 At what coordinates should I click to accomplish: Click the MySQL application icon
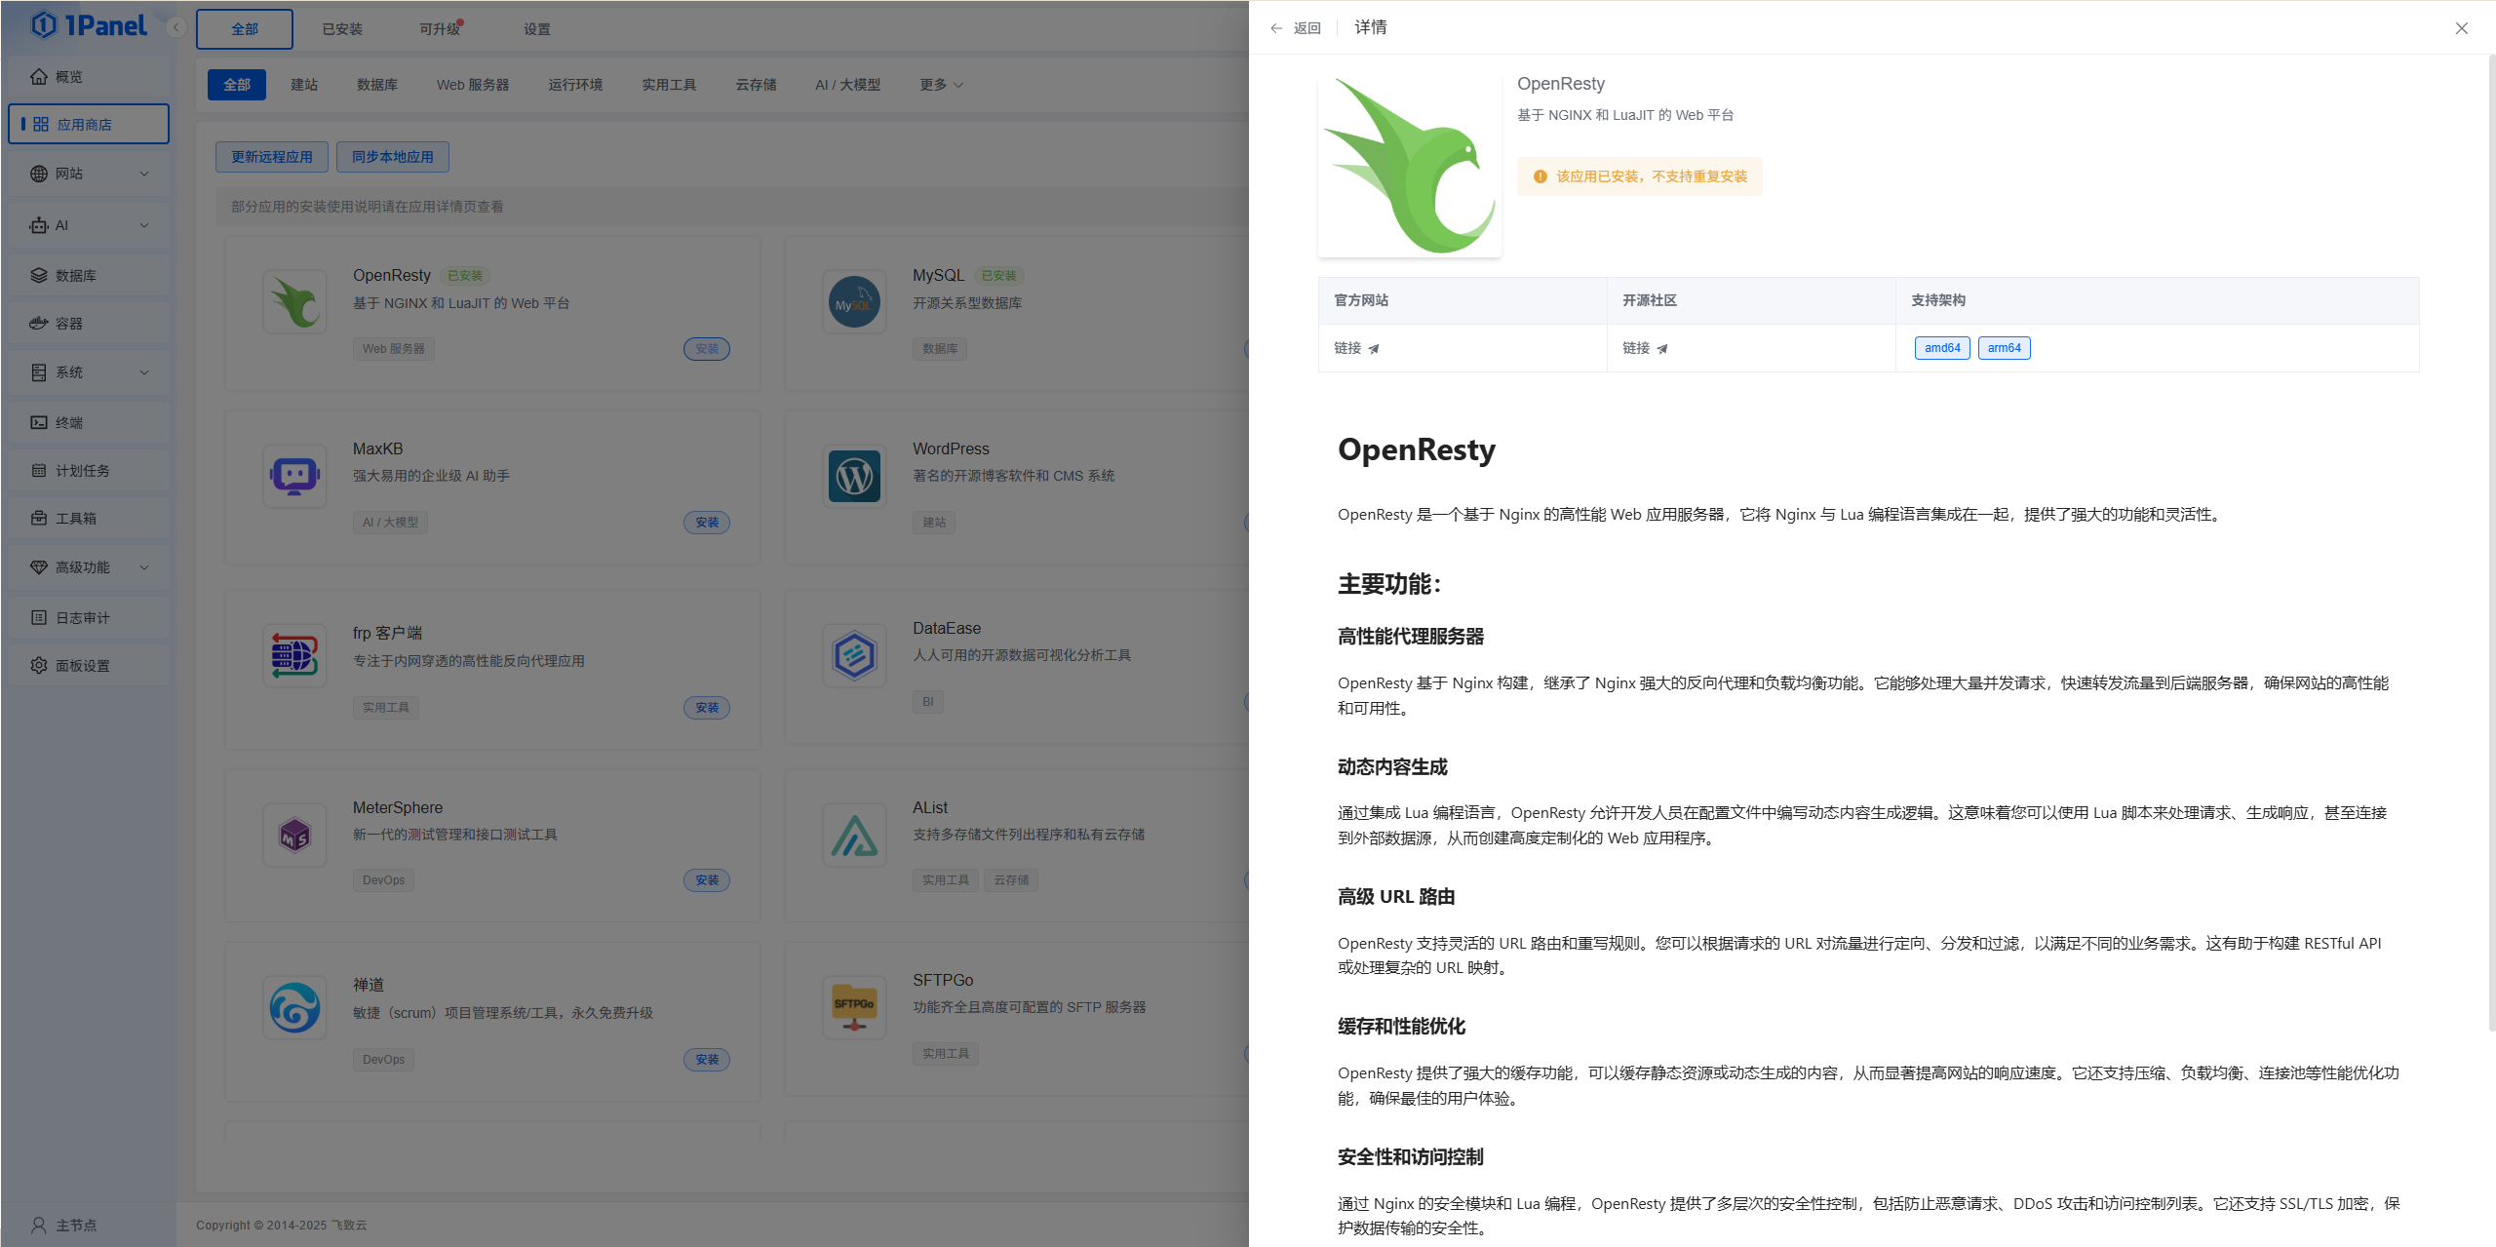tap(853, 301)
